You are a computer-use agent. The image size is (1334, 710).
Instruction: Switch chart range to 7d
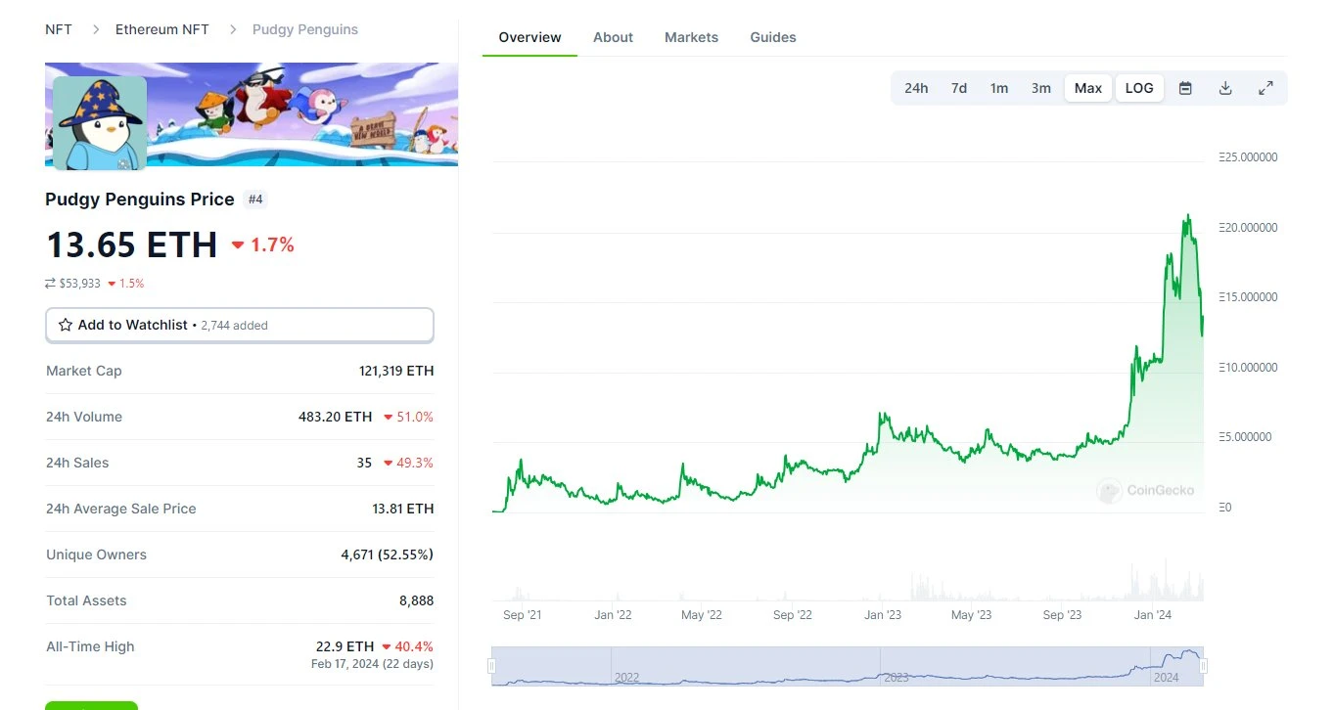[x=959, y=88]
